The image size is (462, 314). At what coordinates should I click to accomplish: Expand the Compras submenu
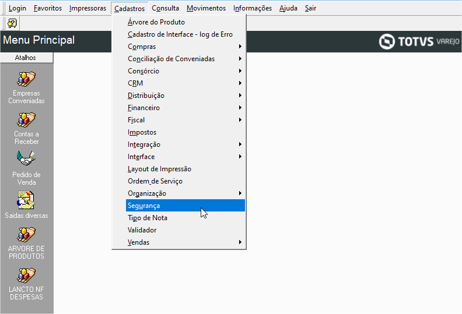pyautogui.click(x=185, y=47)
